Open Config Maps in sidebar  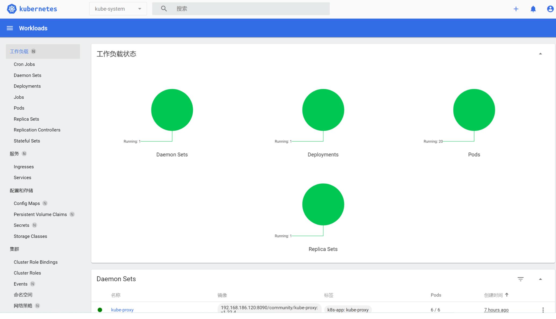[27, 204]
